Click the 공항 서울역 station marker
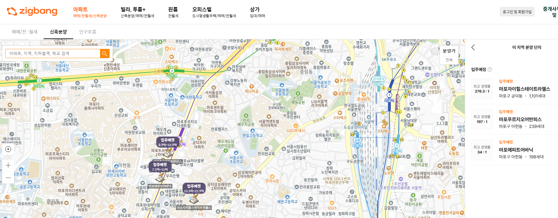 pos(357,140)
